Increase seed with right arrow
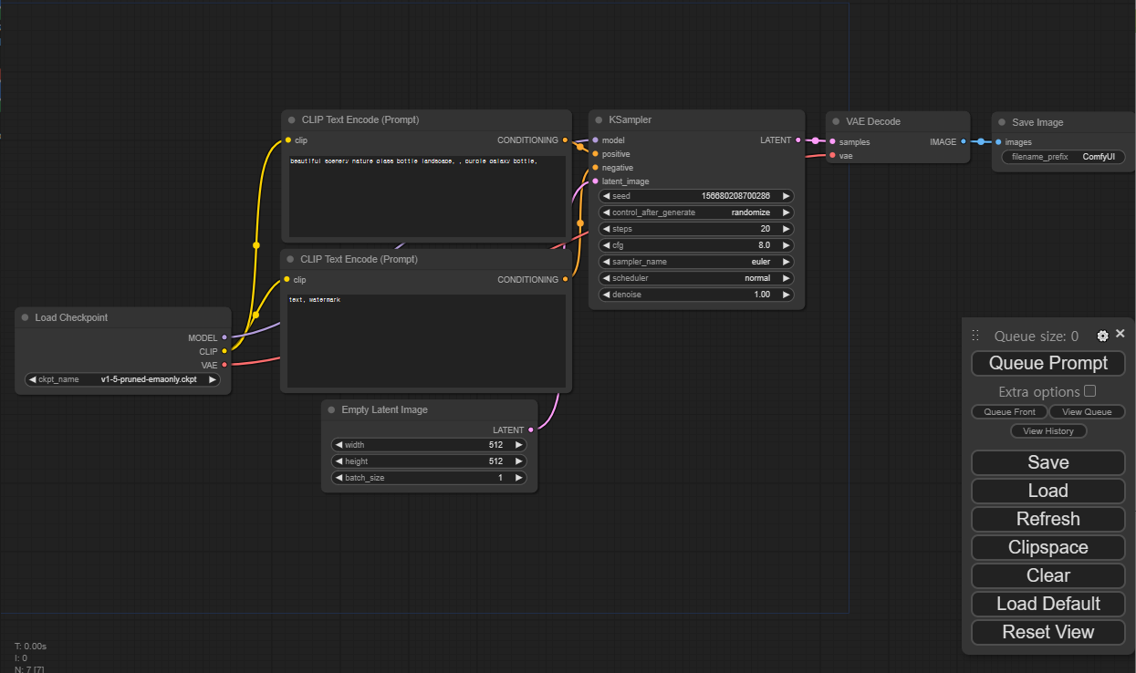Viewport: 1136px width, 673px height. (787, 196)
